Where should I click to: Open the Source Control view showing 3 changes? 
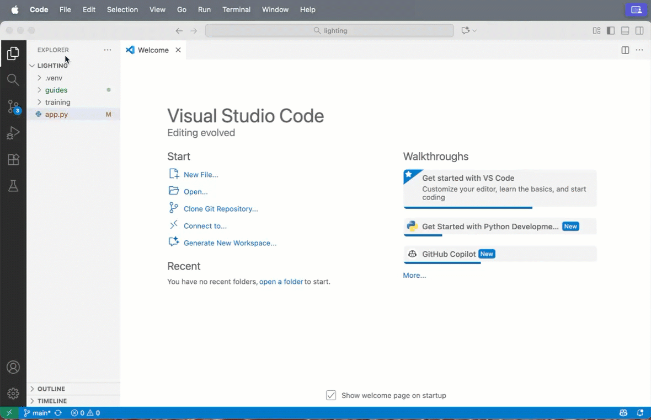pos(13,106)
